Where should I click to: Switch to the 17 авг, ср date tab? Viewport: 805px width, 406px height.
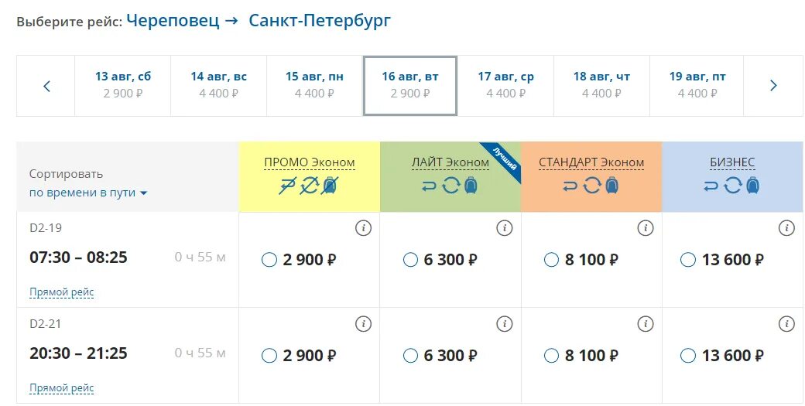(x=505, y=85)
